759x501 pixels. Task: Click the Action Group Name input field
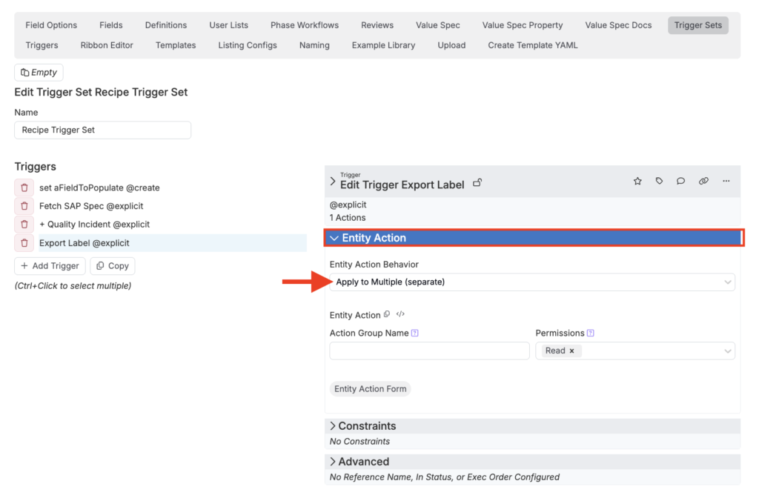point(429,351)
